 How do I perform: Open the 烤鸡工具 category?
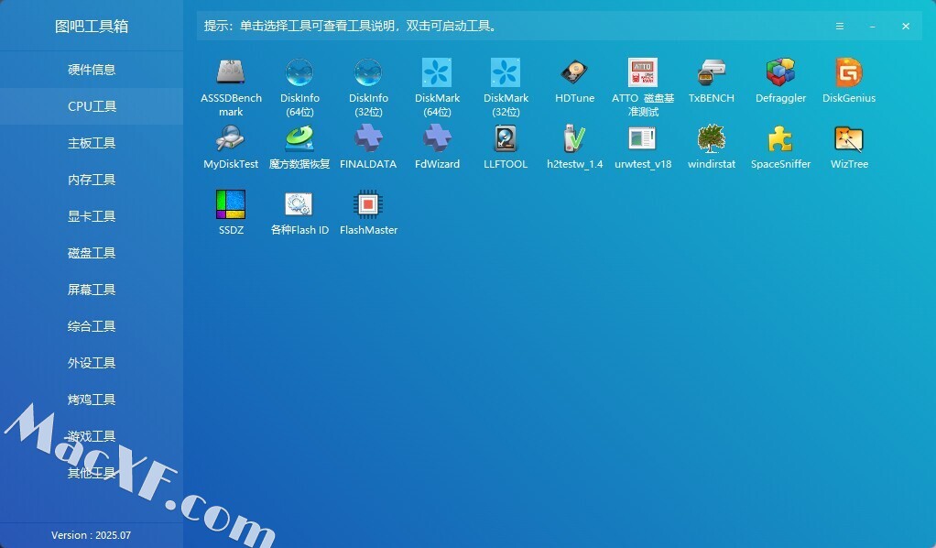coord(92,400)
